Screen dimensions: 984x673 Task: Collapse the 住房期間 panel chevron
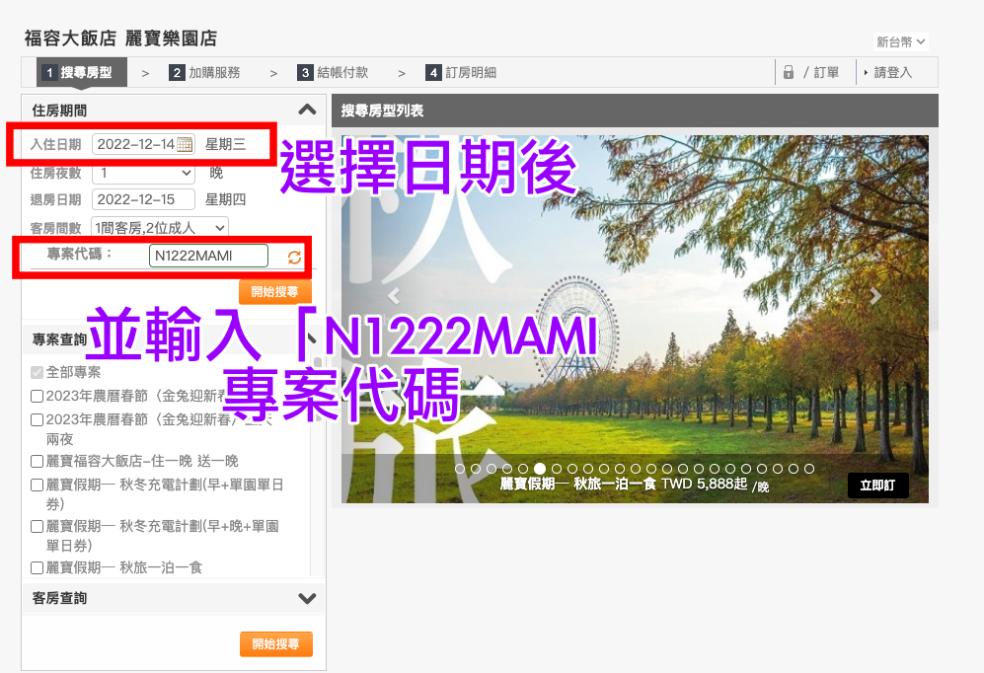click(x=307, y=111)
